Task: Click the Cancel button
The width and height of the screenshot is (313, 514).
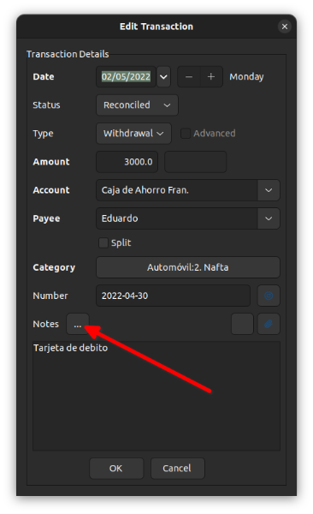Action: pos(178,469)
